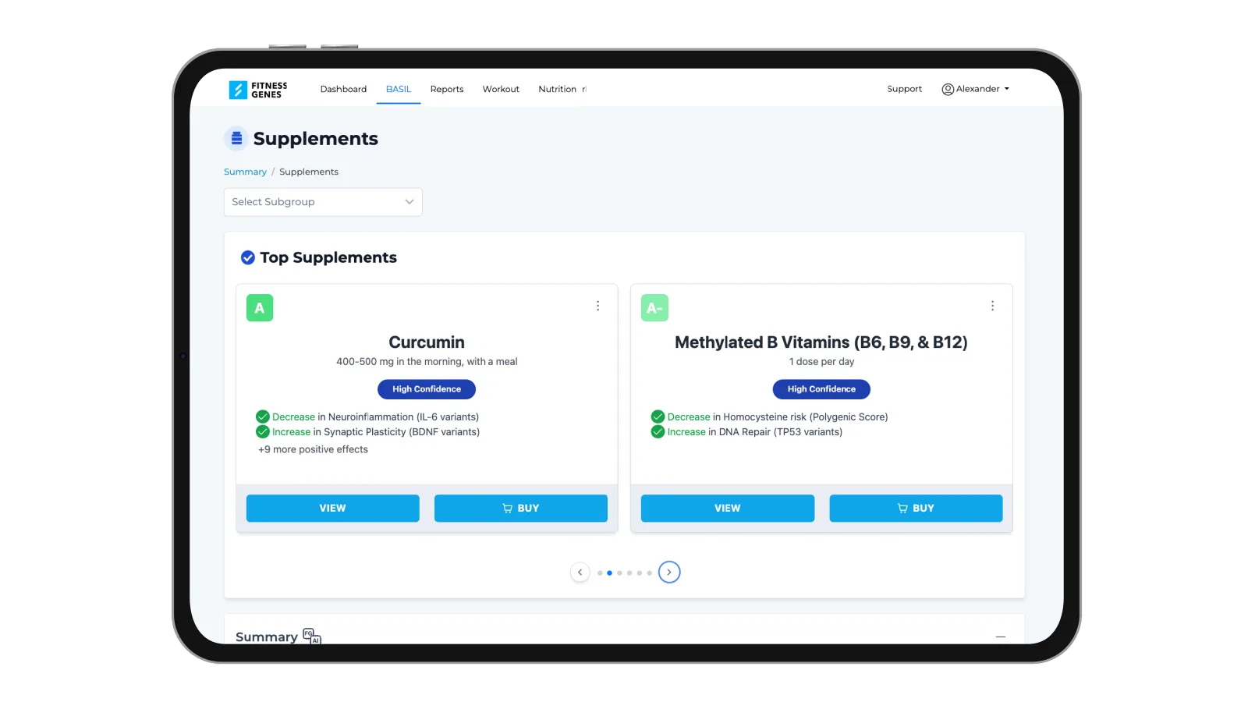
Task: Collapse the Summary section
Action: click(x=1000, y=637)
